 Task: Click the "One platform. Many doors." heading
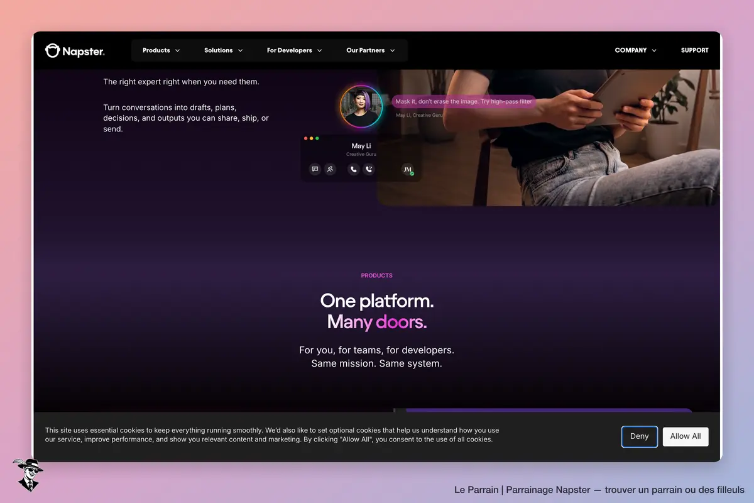(377, 311)
